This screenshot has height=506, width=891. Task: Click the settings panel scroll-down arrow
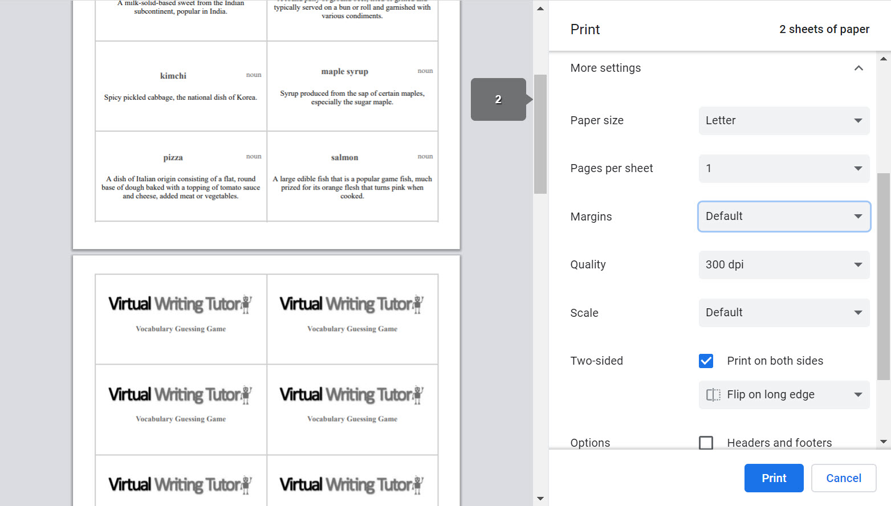pyautogui.click(x=882, y=442)
